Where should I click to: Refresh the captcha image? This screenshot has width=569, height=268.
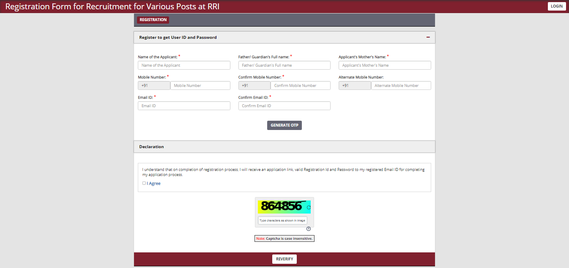click(x=309, y=207)
